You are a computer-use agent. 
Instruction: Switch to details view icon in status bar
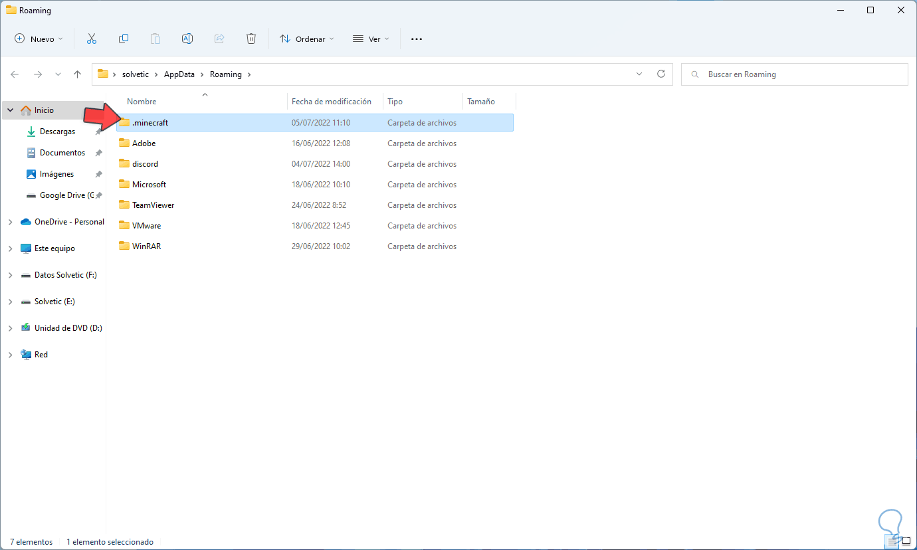click(x=892, y=542)
